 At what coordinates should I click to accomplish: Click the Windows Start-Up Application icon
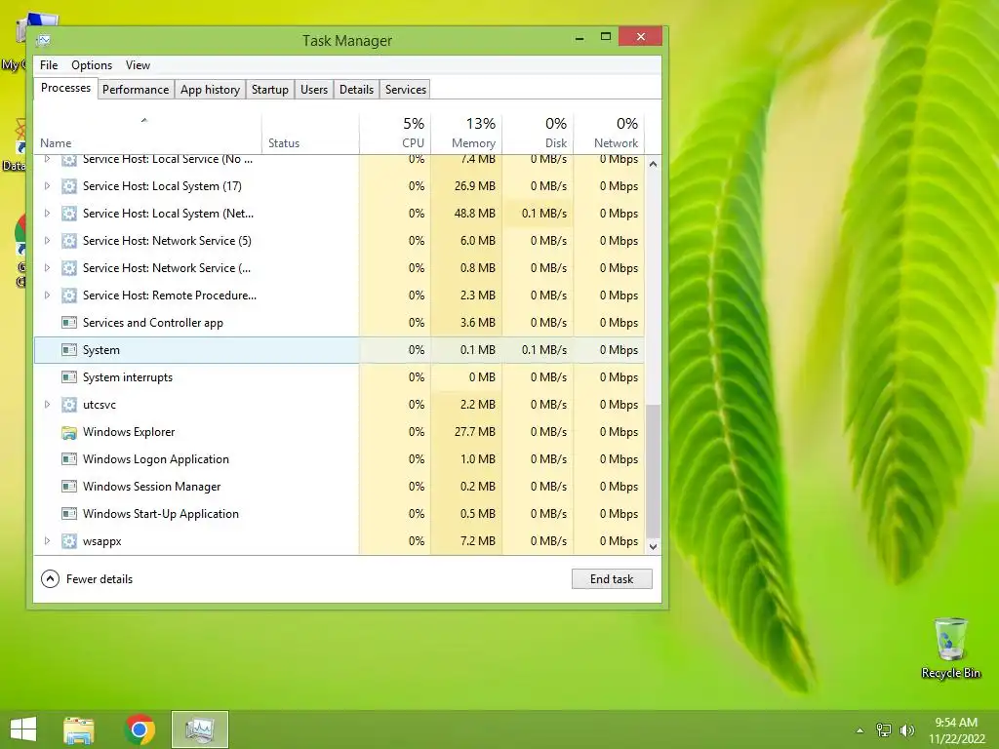click(x=69, y=514)
